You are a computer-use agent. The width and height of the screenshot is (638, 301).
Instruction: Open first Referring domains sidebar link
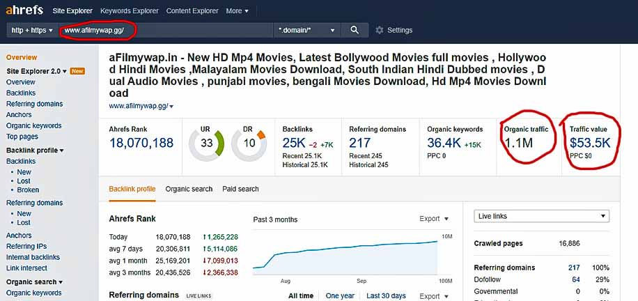point(35,104)
